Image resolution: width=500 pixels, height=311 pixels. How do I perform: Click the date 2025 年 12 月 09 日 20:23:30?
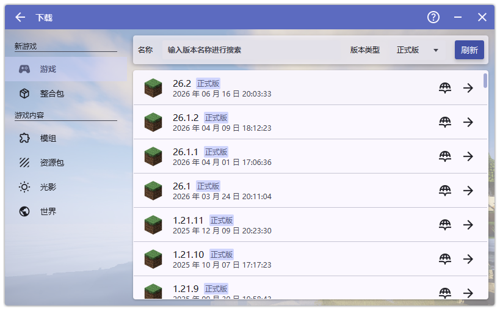[222, 230]
